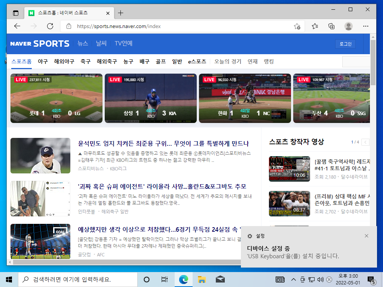This screenshot has height=287, width=383.
Task: Go back using the browser back arrow
Action: [17, 26]
